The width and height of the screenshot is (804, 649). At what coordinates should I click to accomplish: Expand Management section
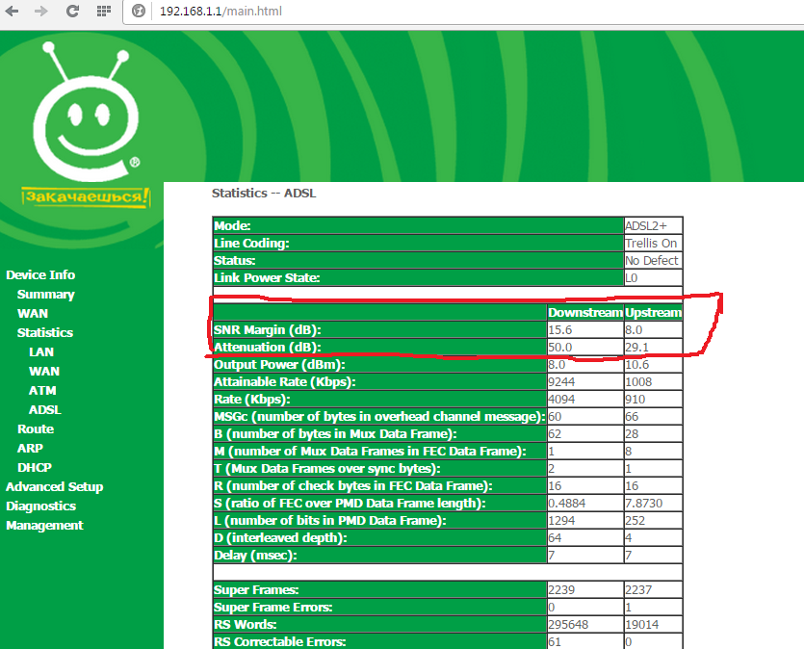tap(44, 525)
